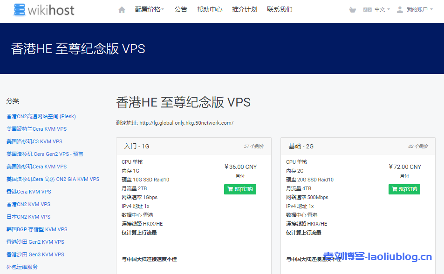Click the home icon in navigation bar
Image resolution: width=444 pixels, height=274 pixels.
pyautogui.click(x=122, y=10)
